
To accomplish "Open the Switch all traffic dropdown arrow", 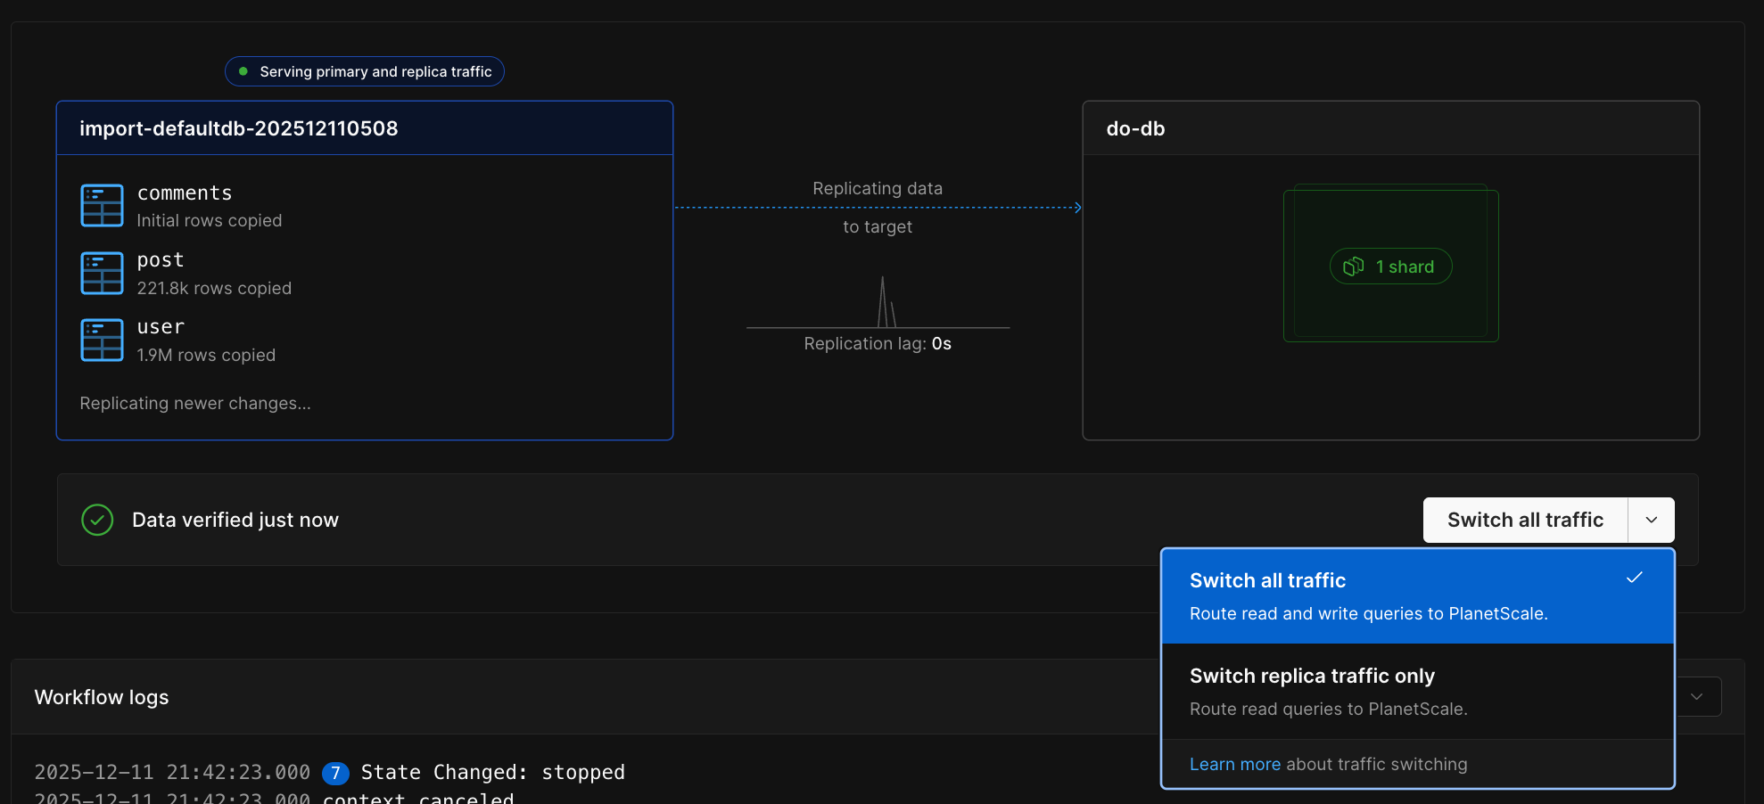I will 1652,520.
